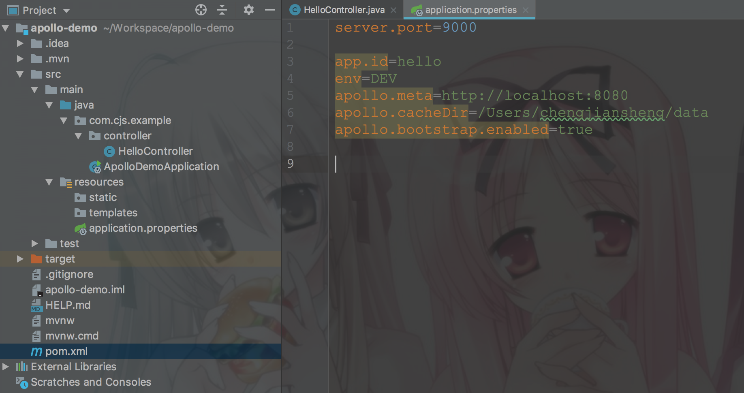Viewport: 744px width, 393px height.
Task: Expand the test folder
Action: (x=34, y=243)
